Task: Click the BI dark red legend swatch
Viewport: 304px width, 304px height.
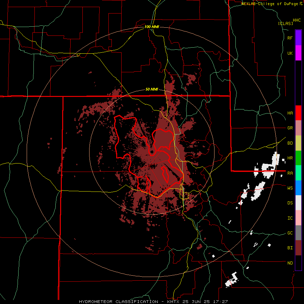Action: pyautogui.click(x=298, y=248)
